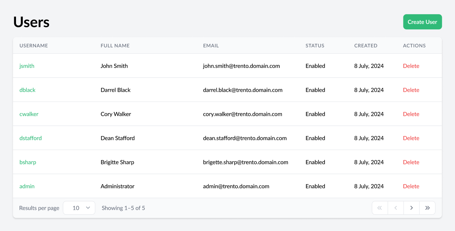
Task: Click the ACTIONS column header
Action: click(414, 46)
